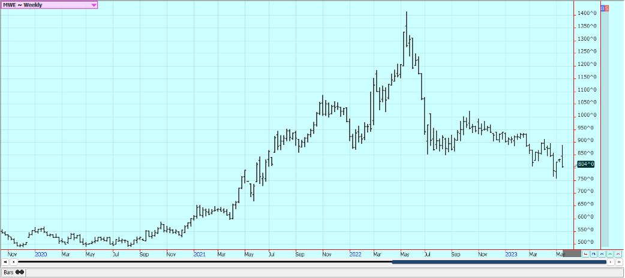Click the blue B buy button
The image size is (625, 278).
(602, 8)
